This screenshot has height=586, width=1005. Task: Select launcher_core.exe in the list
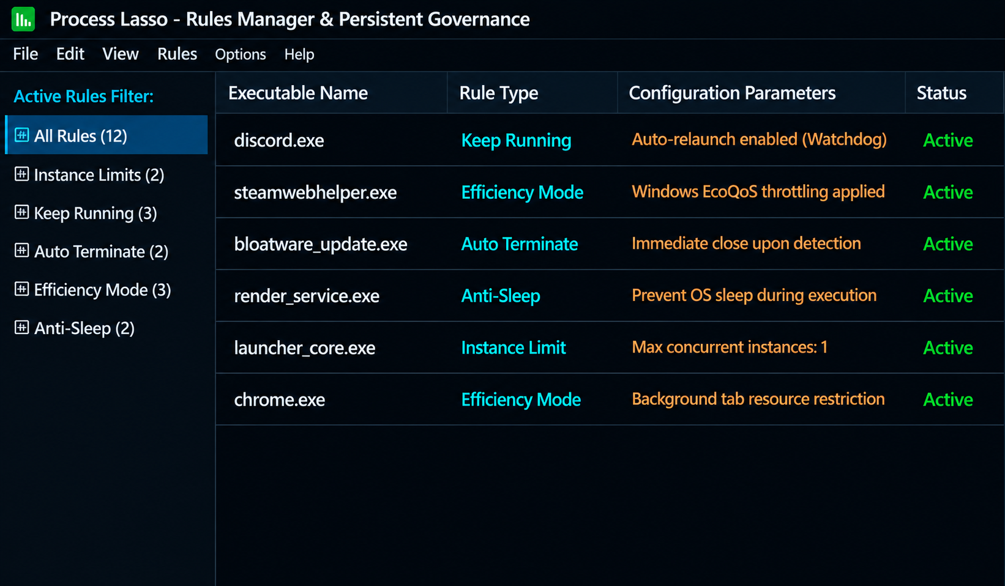pos(305,348)
